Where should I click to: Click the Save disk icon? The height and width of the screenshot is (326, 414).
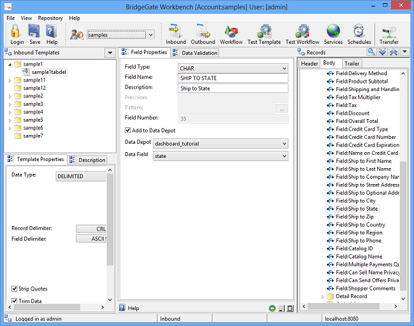[34, 34]
